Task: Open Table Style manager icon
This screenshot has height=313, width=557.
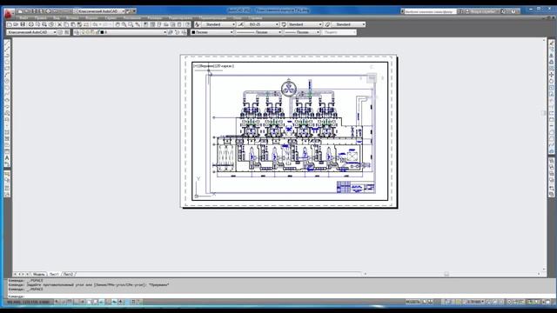Action: pos(284,24)
